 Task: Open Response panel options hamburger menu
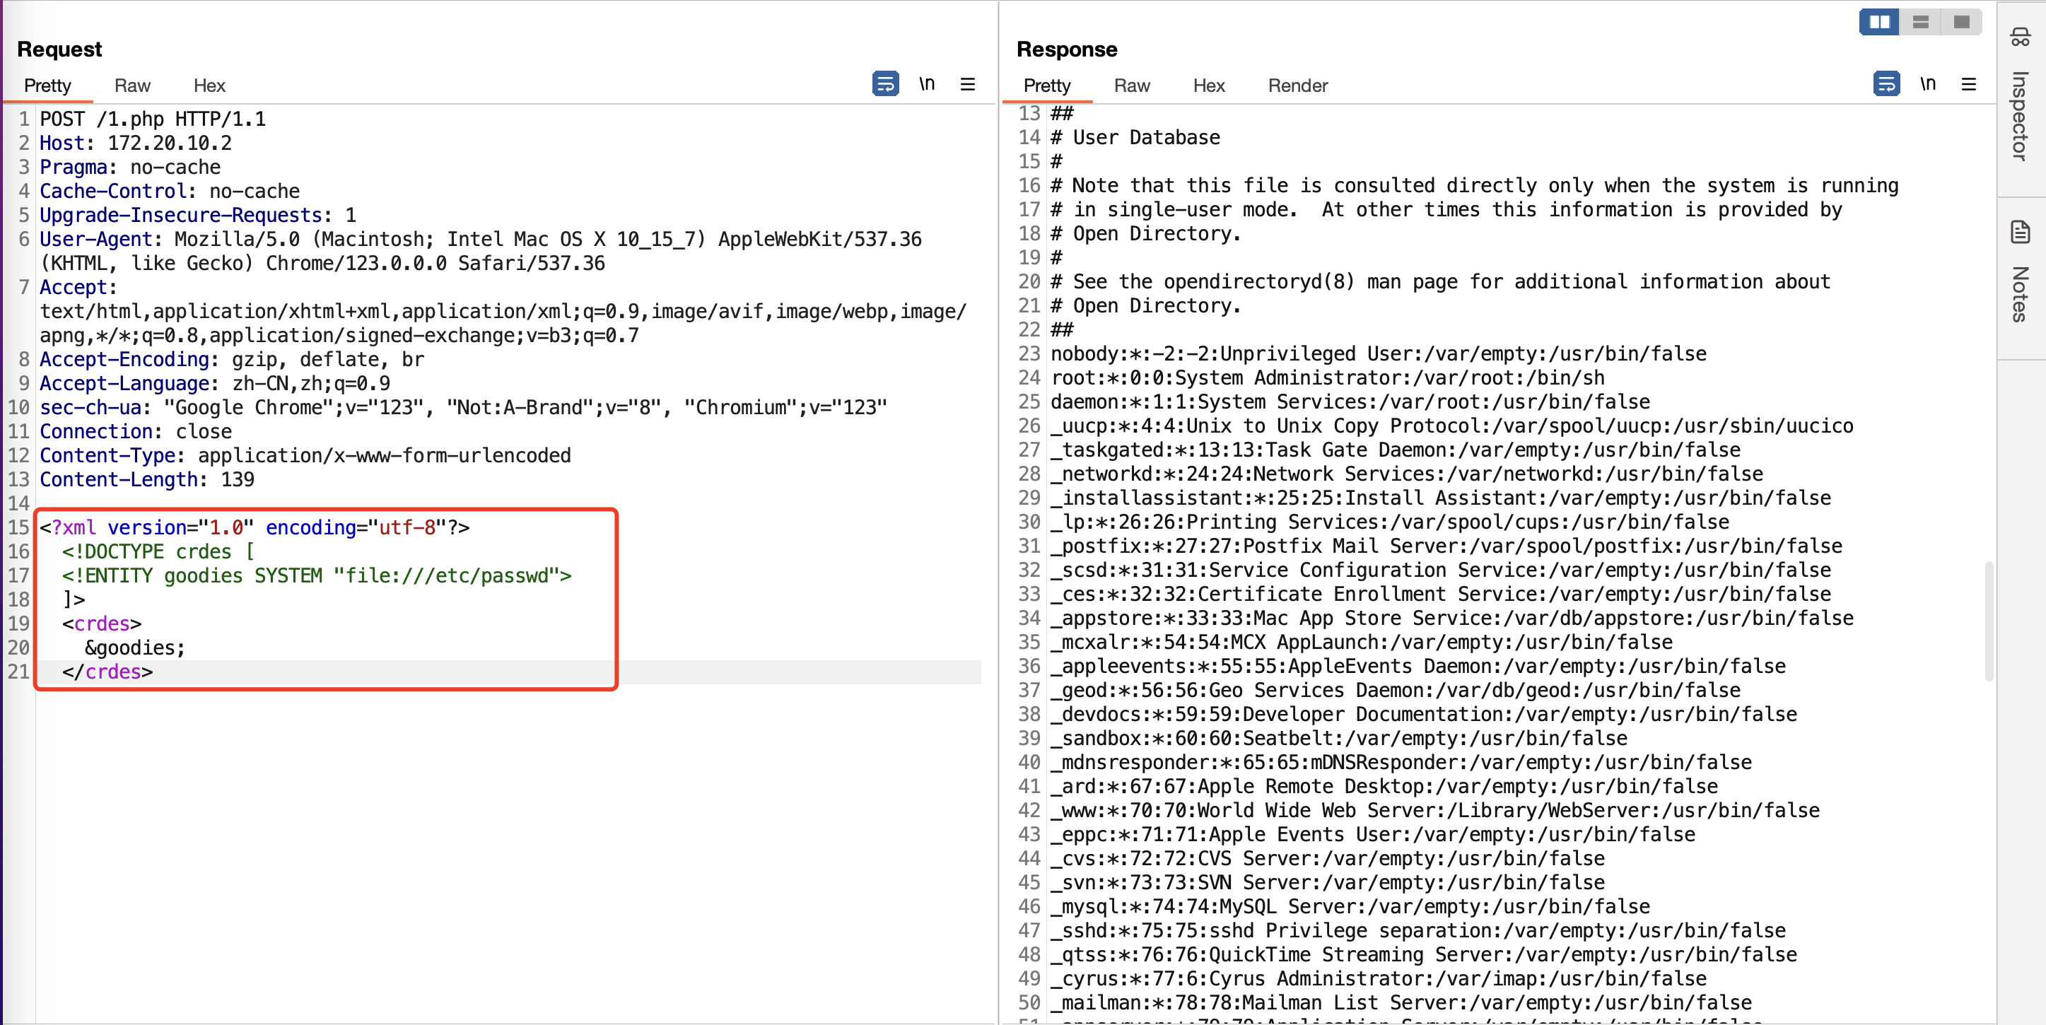click(x=1968, y=83)
